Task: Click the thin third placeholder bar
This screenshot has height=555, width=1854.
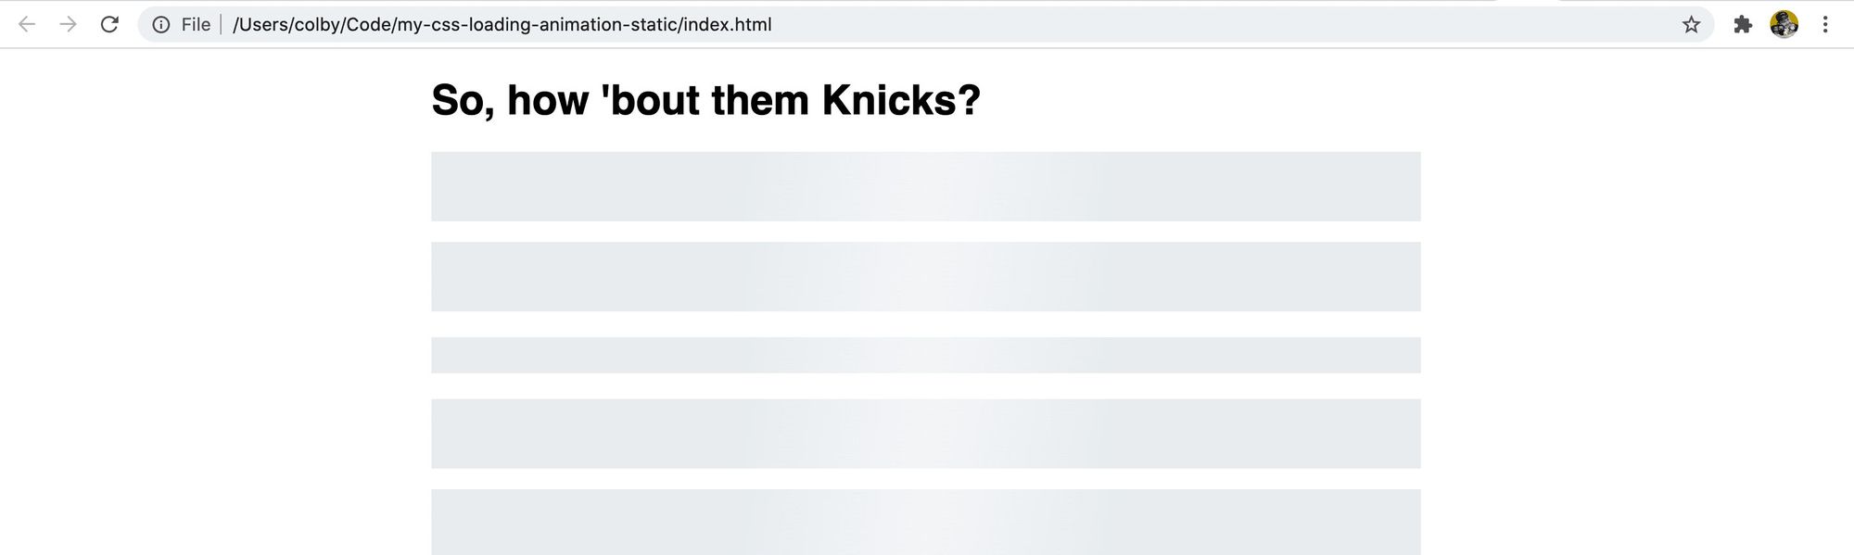Action: click(925, 355)
